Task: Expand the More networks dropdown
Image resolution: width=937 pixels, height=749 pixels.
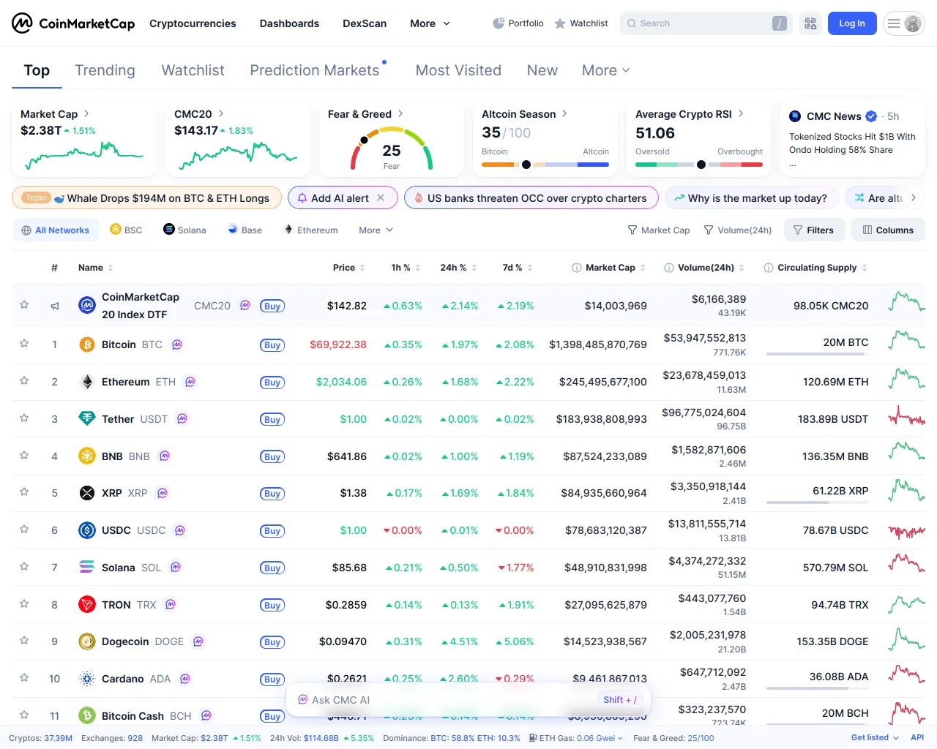Action: (376, 230)
